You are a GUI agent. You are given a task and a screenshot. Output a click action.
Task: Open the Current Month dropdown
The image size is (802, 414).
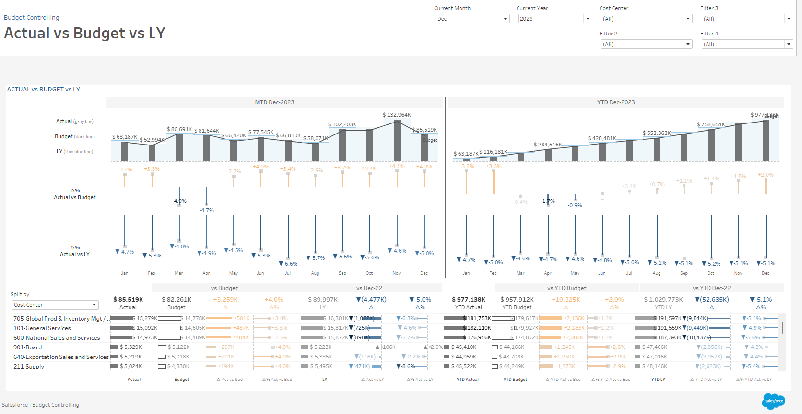pyautogui.click(x=472, y=19)
